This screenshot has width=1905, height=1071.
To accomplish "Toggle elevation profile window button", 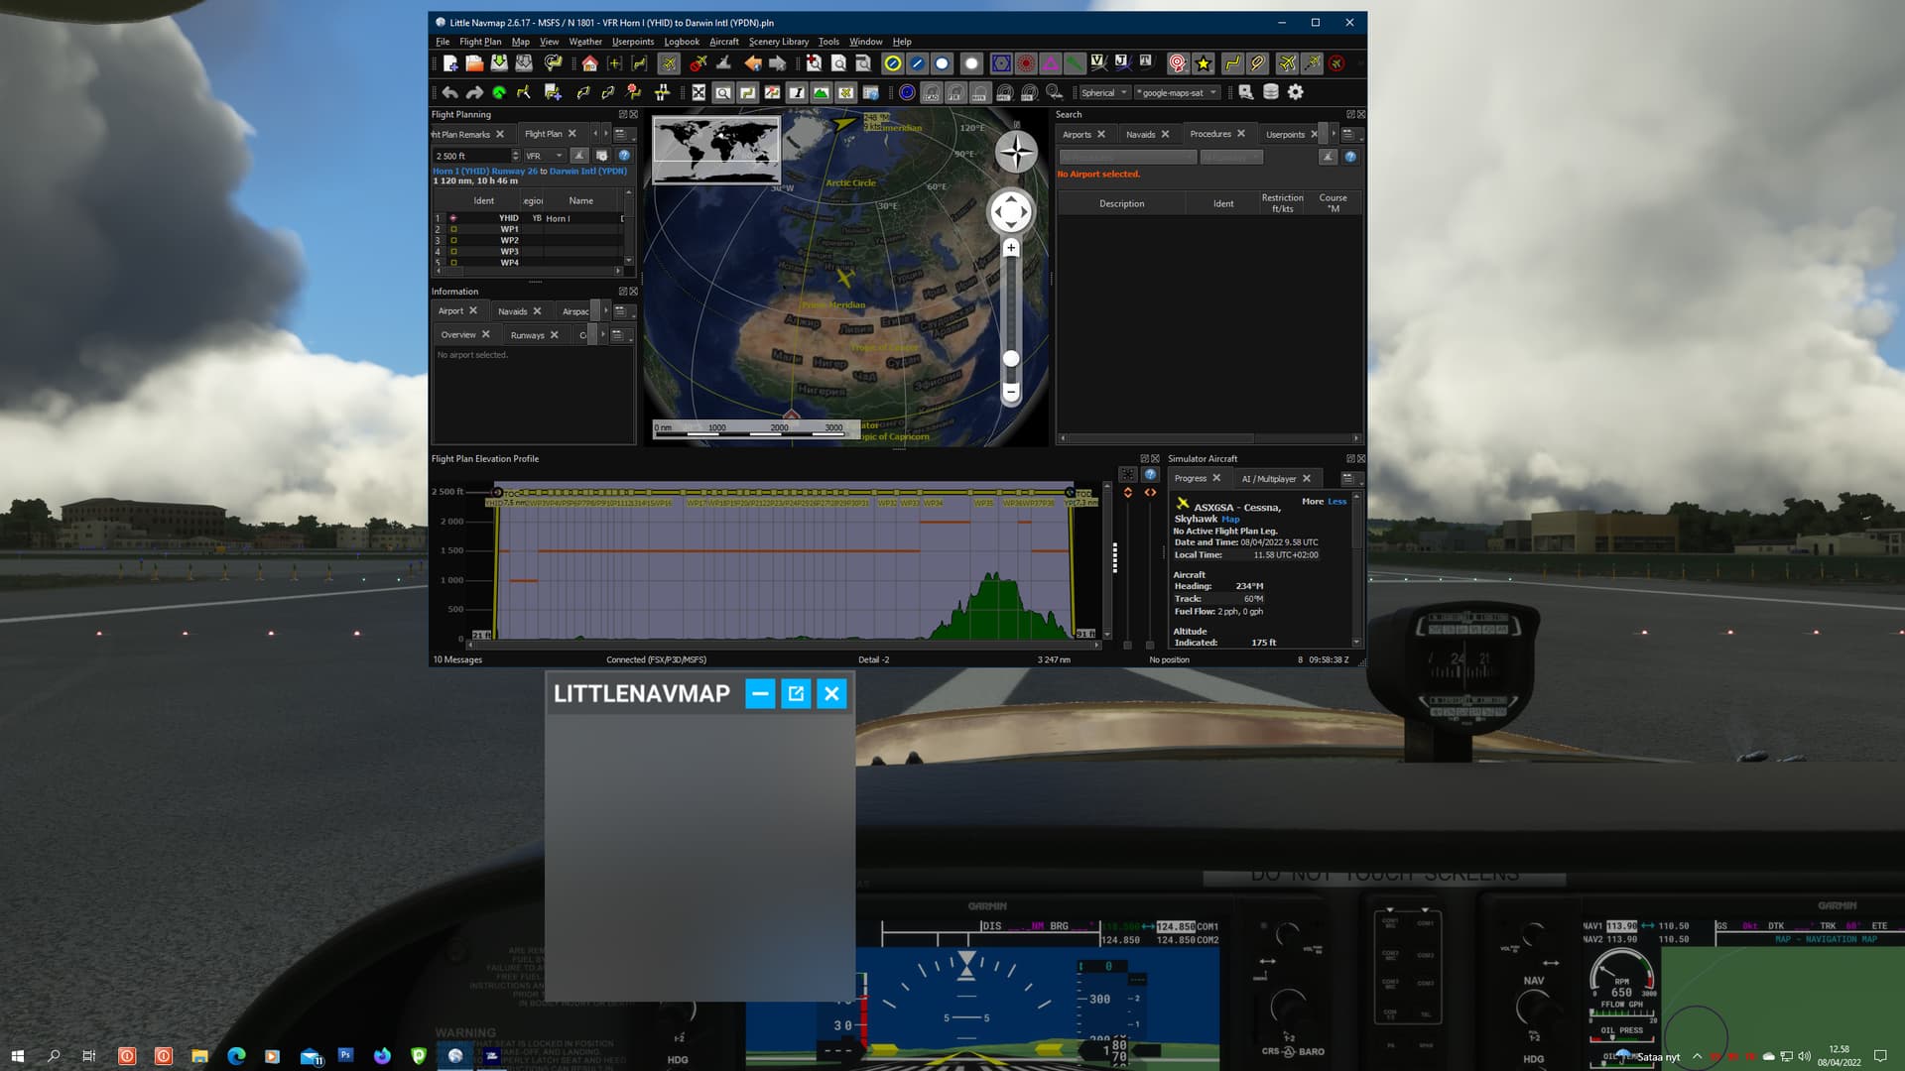I will [822, 92].
